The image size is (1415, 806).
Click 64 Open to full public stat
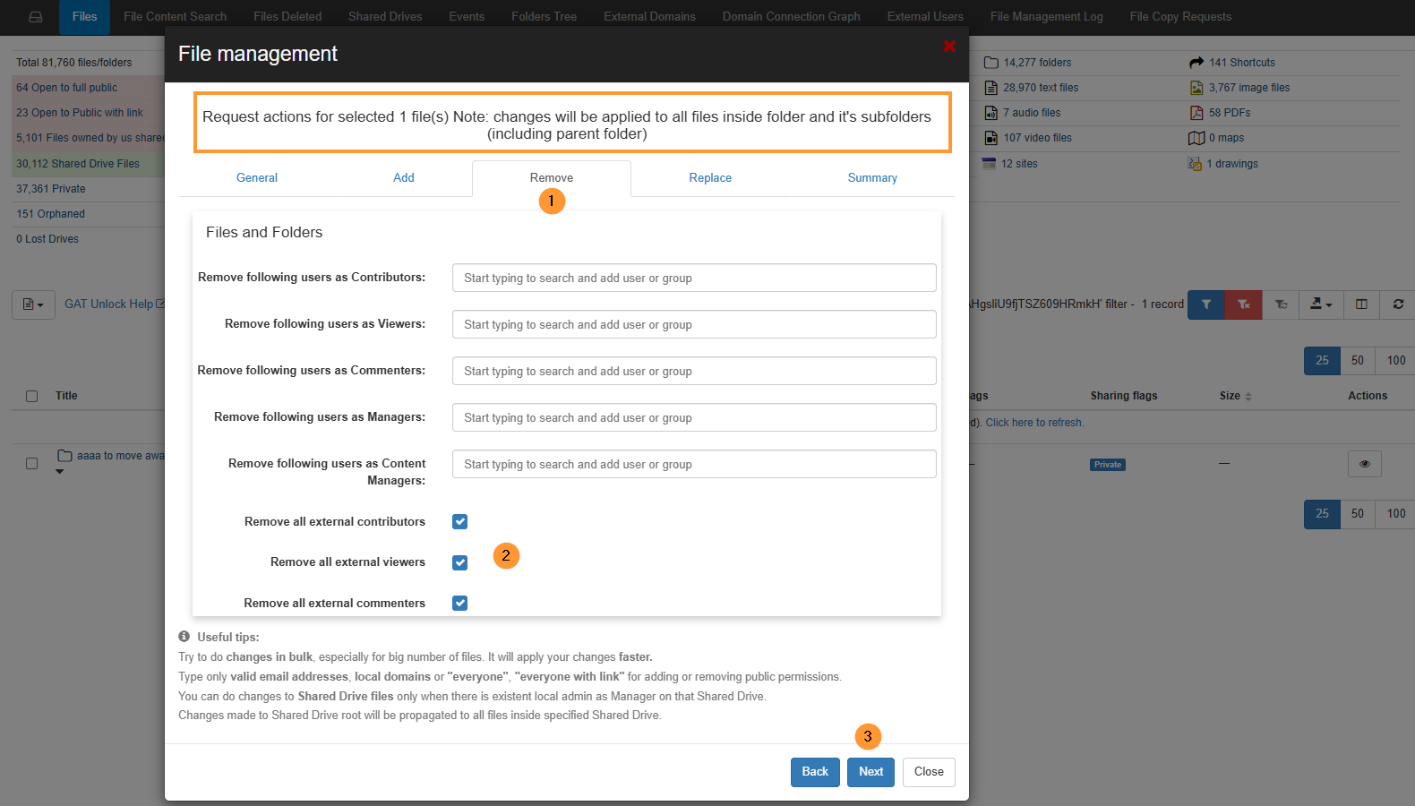click(67, 88)
